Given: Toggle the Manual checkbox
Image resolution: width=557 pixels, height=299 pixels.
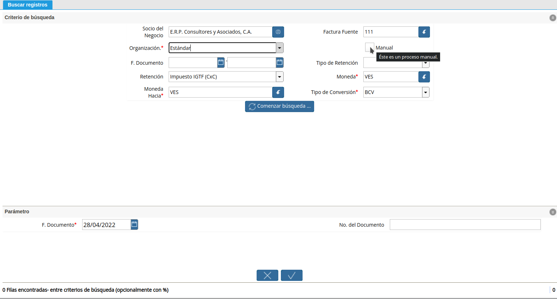Looking at the screenshot, I should [370, 47].
